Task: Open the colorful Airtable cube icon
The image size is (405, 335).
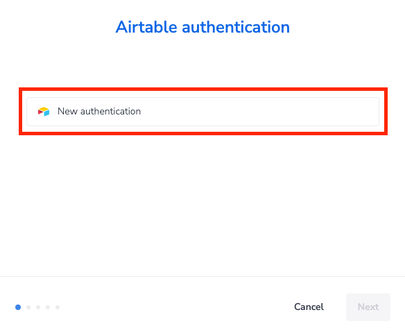Action: point(44,112)
